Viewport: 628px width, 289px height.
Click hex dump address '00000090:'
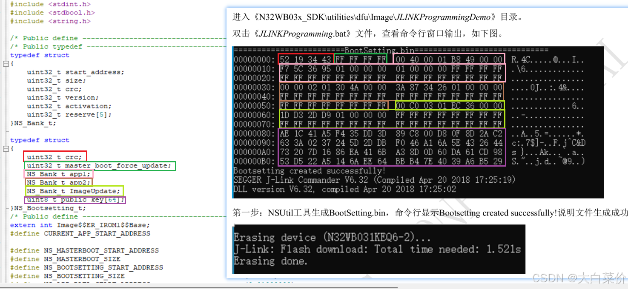coord(255,143)
